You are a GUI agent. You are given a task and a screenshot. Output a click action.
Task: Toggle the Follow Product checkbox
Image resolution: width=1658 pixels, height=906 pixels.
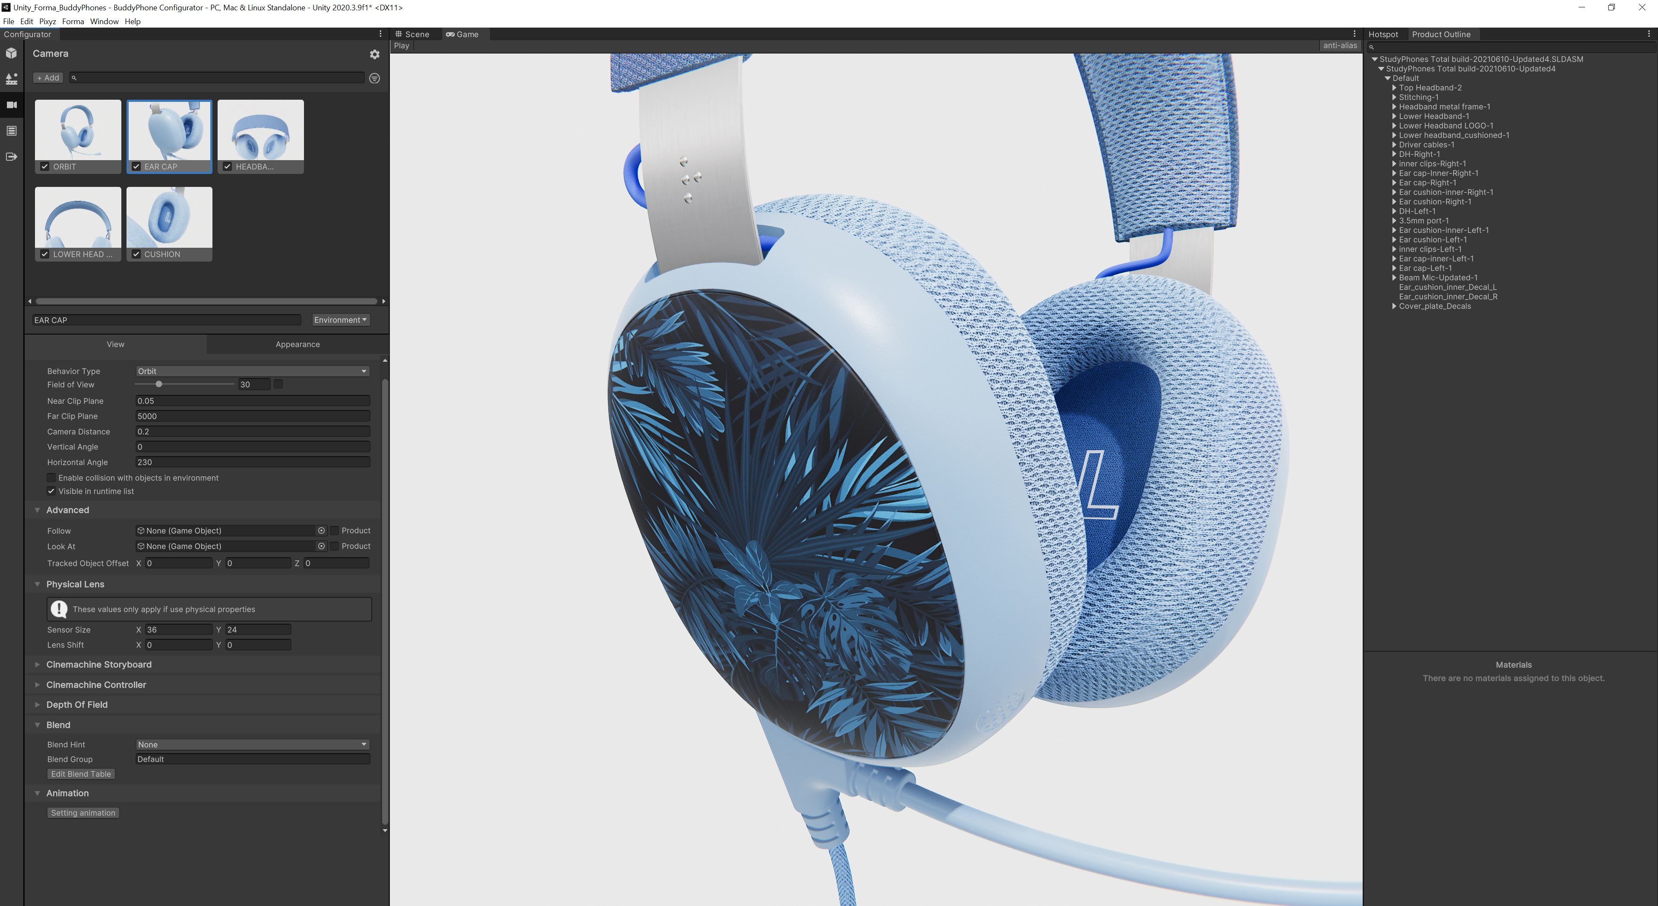pyautogui.click(x=335, y=531)
